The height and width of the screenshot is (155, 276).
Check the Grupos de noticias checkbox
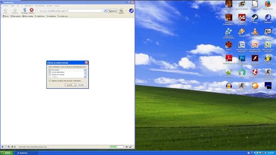point(50,74)
